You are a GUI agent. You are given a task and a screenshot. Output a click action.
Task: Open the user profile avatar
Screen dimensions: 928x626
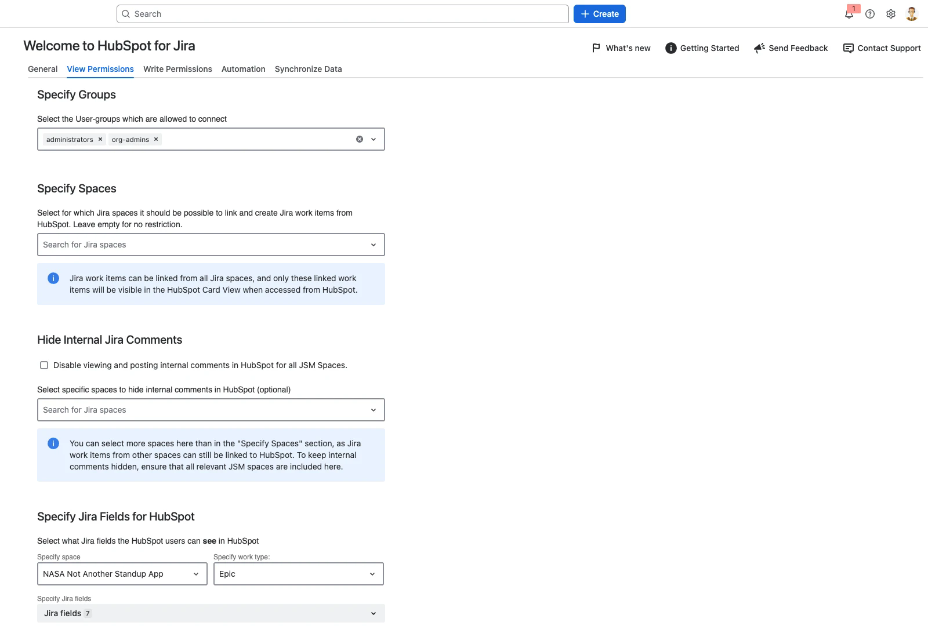click(912, 14)
